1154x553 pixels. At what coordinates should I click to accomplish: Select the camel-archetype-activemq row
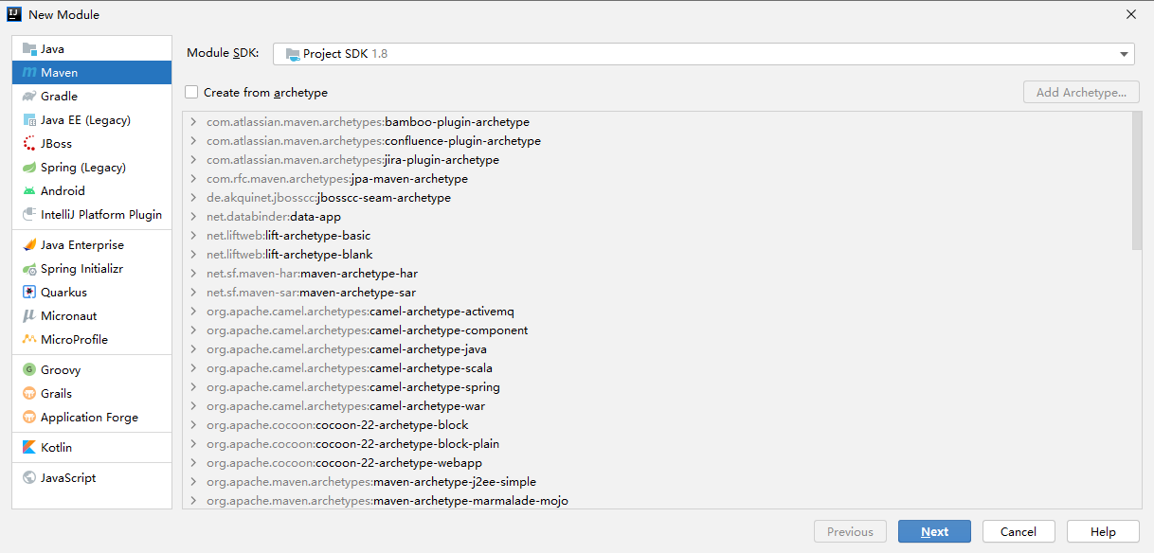(658, 312)
